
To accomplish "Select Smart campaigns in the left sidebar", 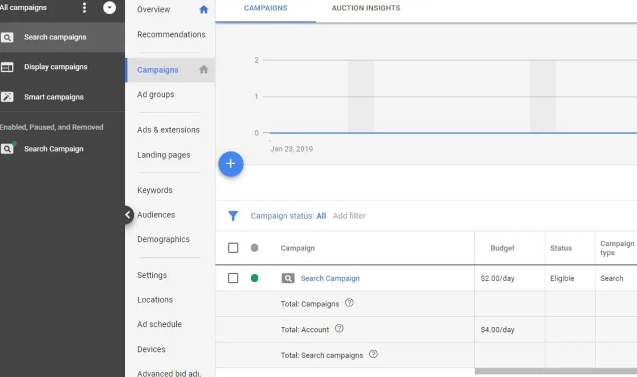I will pos(54,97).
